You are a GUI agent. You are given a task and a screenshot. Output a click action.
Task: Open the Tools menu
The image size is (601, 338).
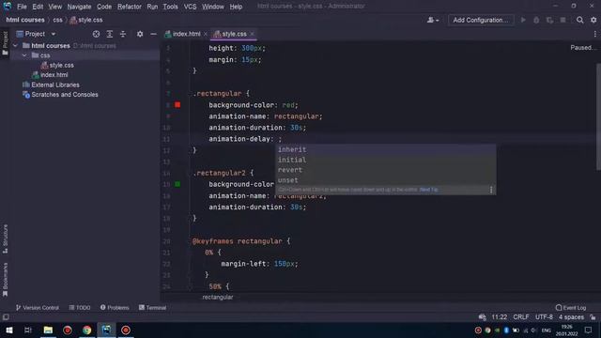(x=170, y=7)
